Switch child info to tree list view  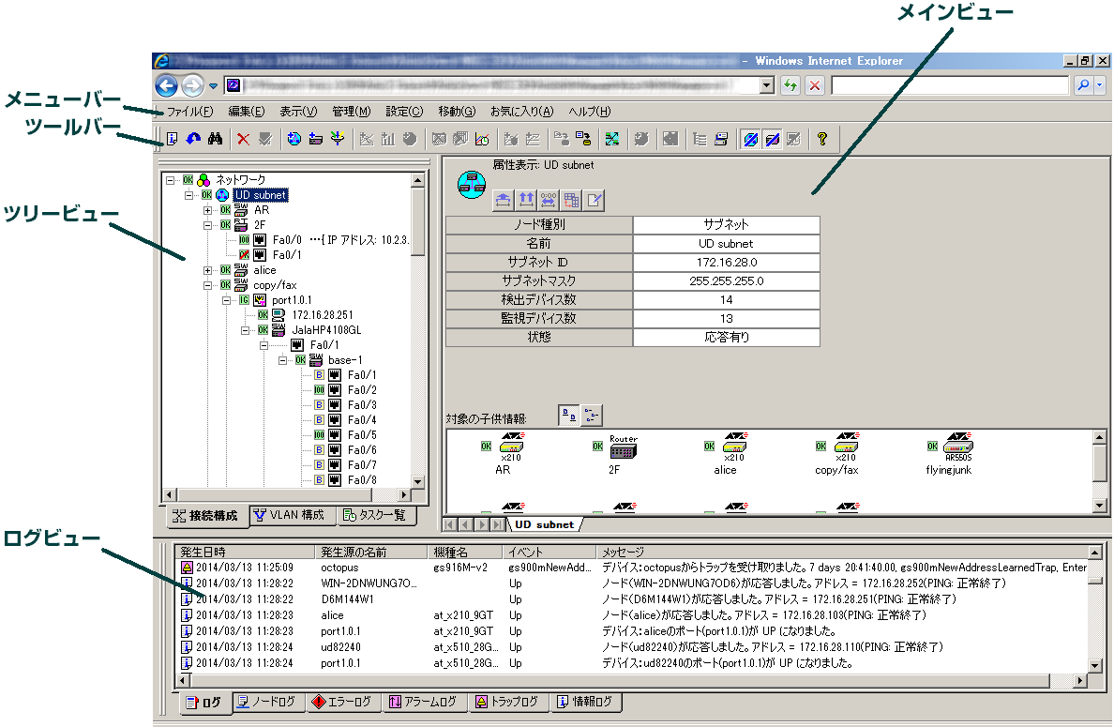coord(591,415)
